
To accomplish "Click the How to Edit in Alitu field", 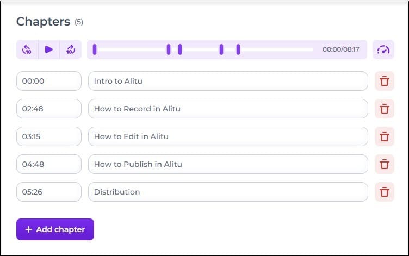I will [x=228, y=136].
